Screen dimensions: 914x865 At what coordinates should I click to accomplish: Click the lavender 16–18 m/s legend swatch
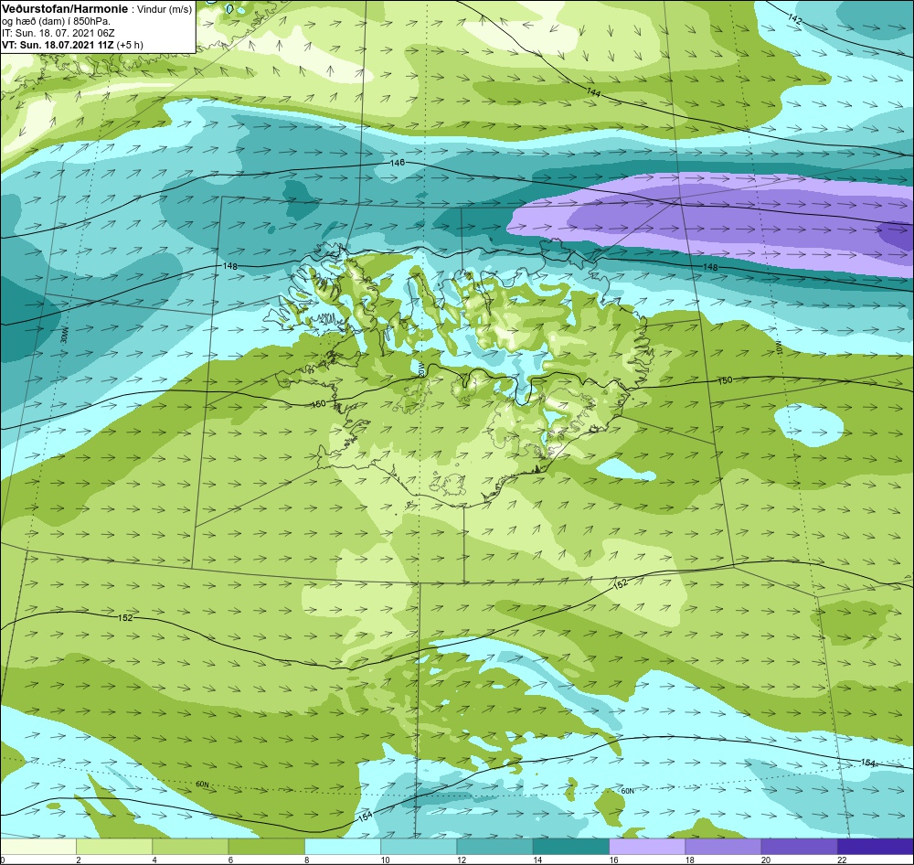(647, 847)
